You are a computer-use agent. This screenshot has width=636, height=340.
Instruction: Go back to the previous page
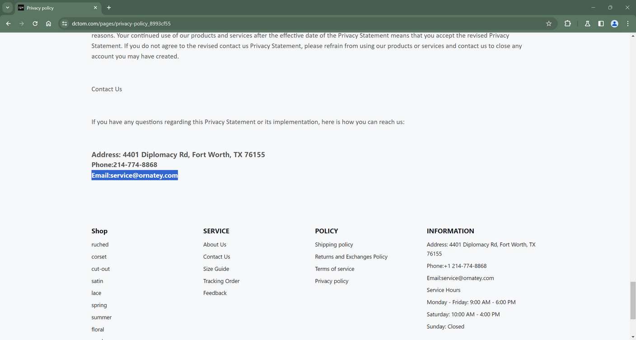tap(8, 24)
